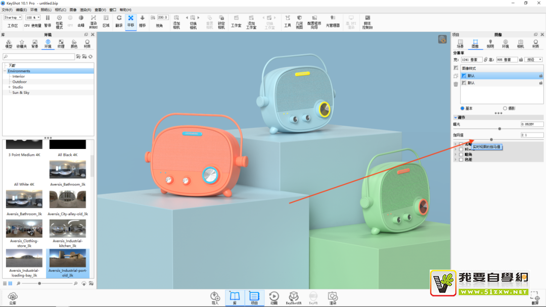Enable the 去噪 checkbox in image panel
546x307 pixels.
tap(461, 144)
